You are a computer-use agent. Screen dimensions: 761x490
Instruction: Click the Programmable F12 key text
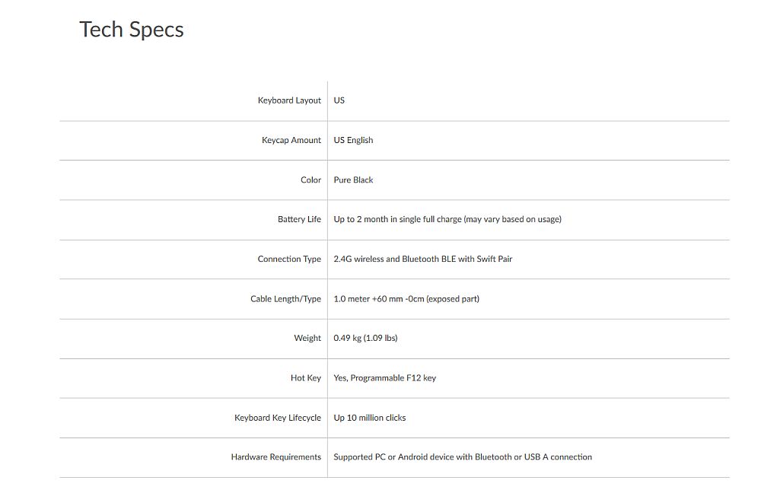pos(384,378)
